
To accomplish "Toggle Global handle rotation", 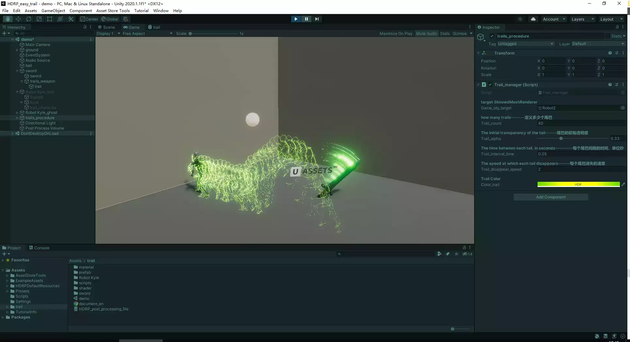I will (110, 19).
